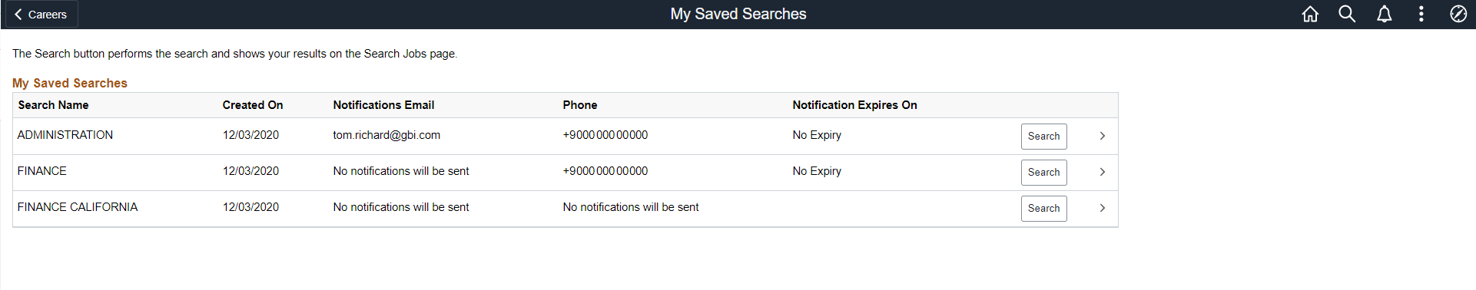The height and width of the screenshot is (290, 1476).
Task: Open the NavBar compass icon
Action: (x=1458, y=14)
